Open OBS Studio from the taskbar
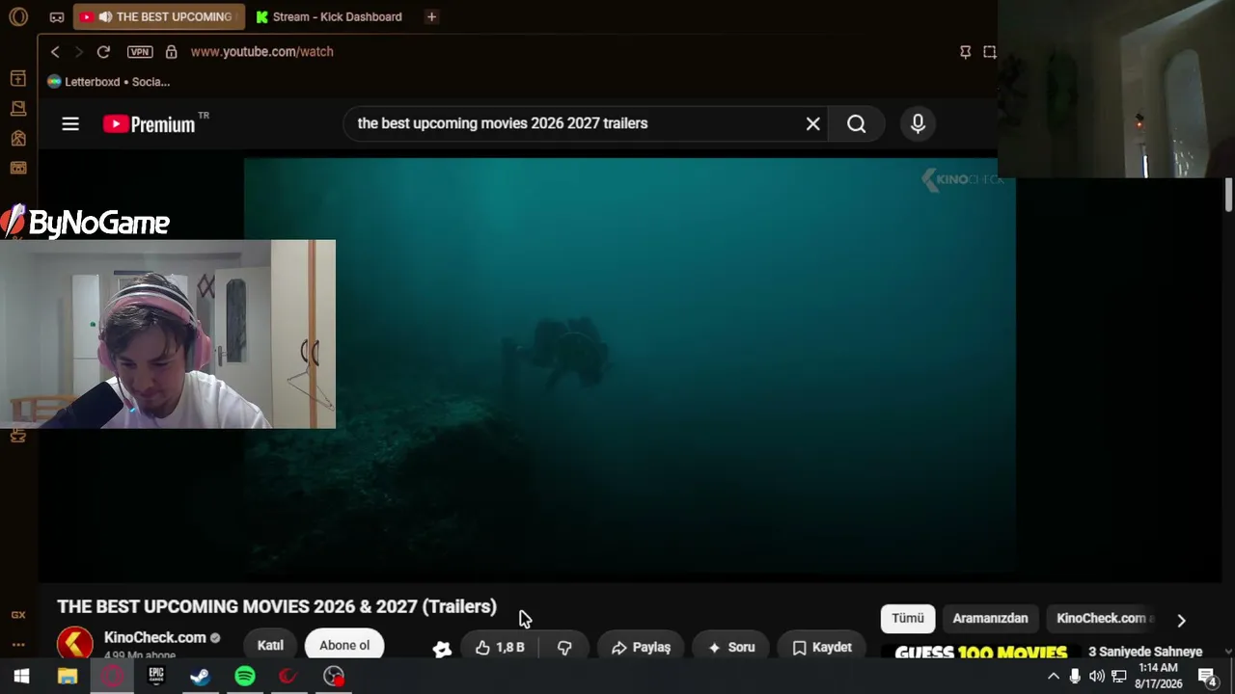1235x694 pixels. [x=334, y=677]
